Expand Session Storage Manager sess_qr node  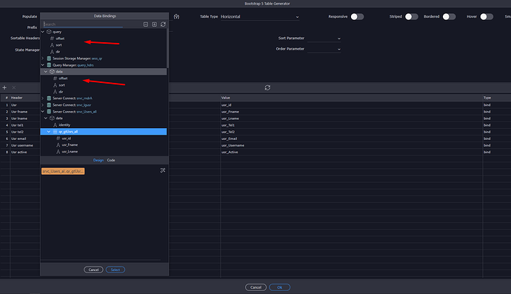(42, 59)
